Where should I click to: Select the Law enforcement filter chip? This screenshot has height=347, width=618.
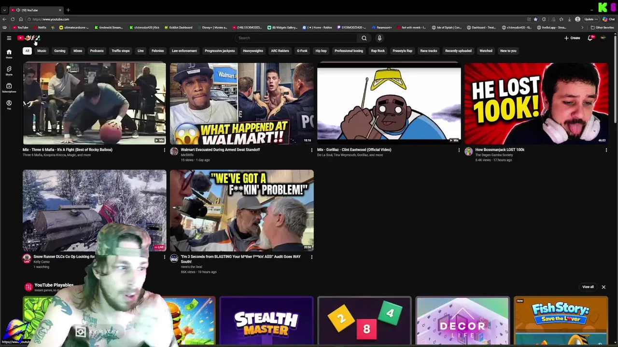click(184, 51)
